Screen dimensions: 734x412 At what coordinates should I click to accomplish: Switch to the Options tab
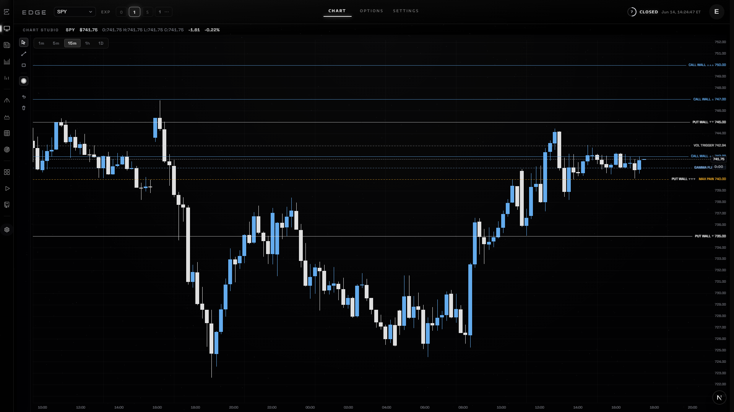click(372, 11)
